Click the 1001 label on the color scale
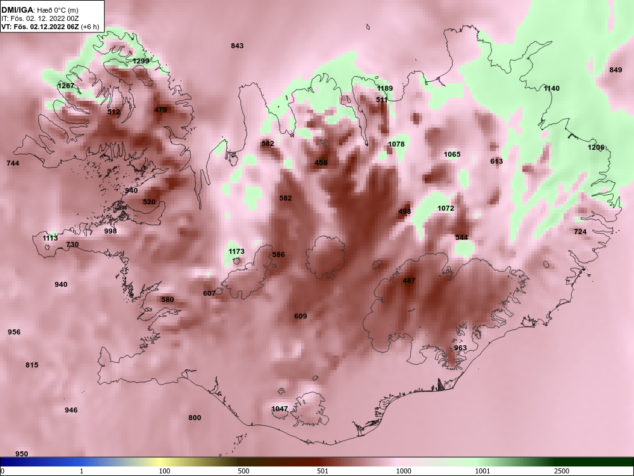This screenshot has width=634, height=476. tap(482, 471)
